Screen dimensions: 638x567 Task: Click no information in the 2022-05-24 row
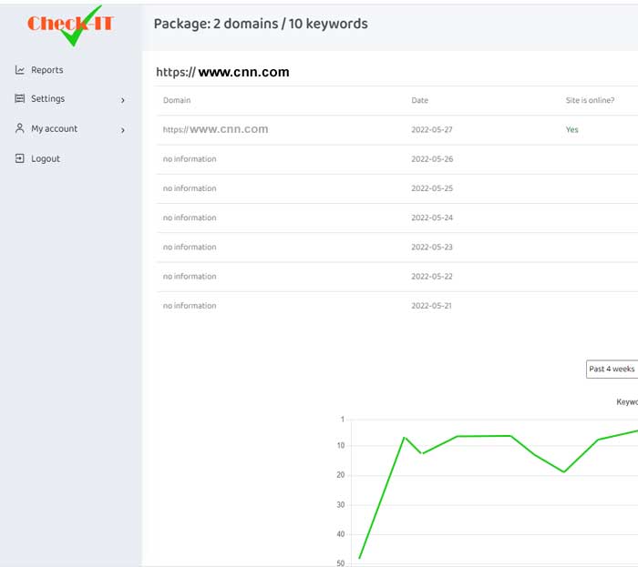coord(190,218)
